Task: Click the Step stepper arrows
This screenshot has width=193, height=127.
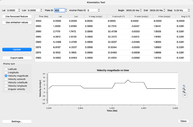Action: coord(189,10)
